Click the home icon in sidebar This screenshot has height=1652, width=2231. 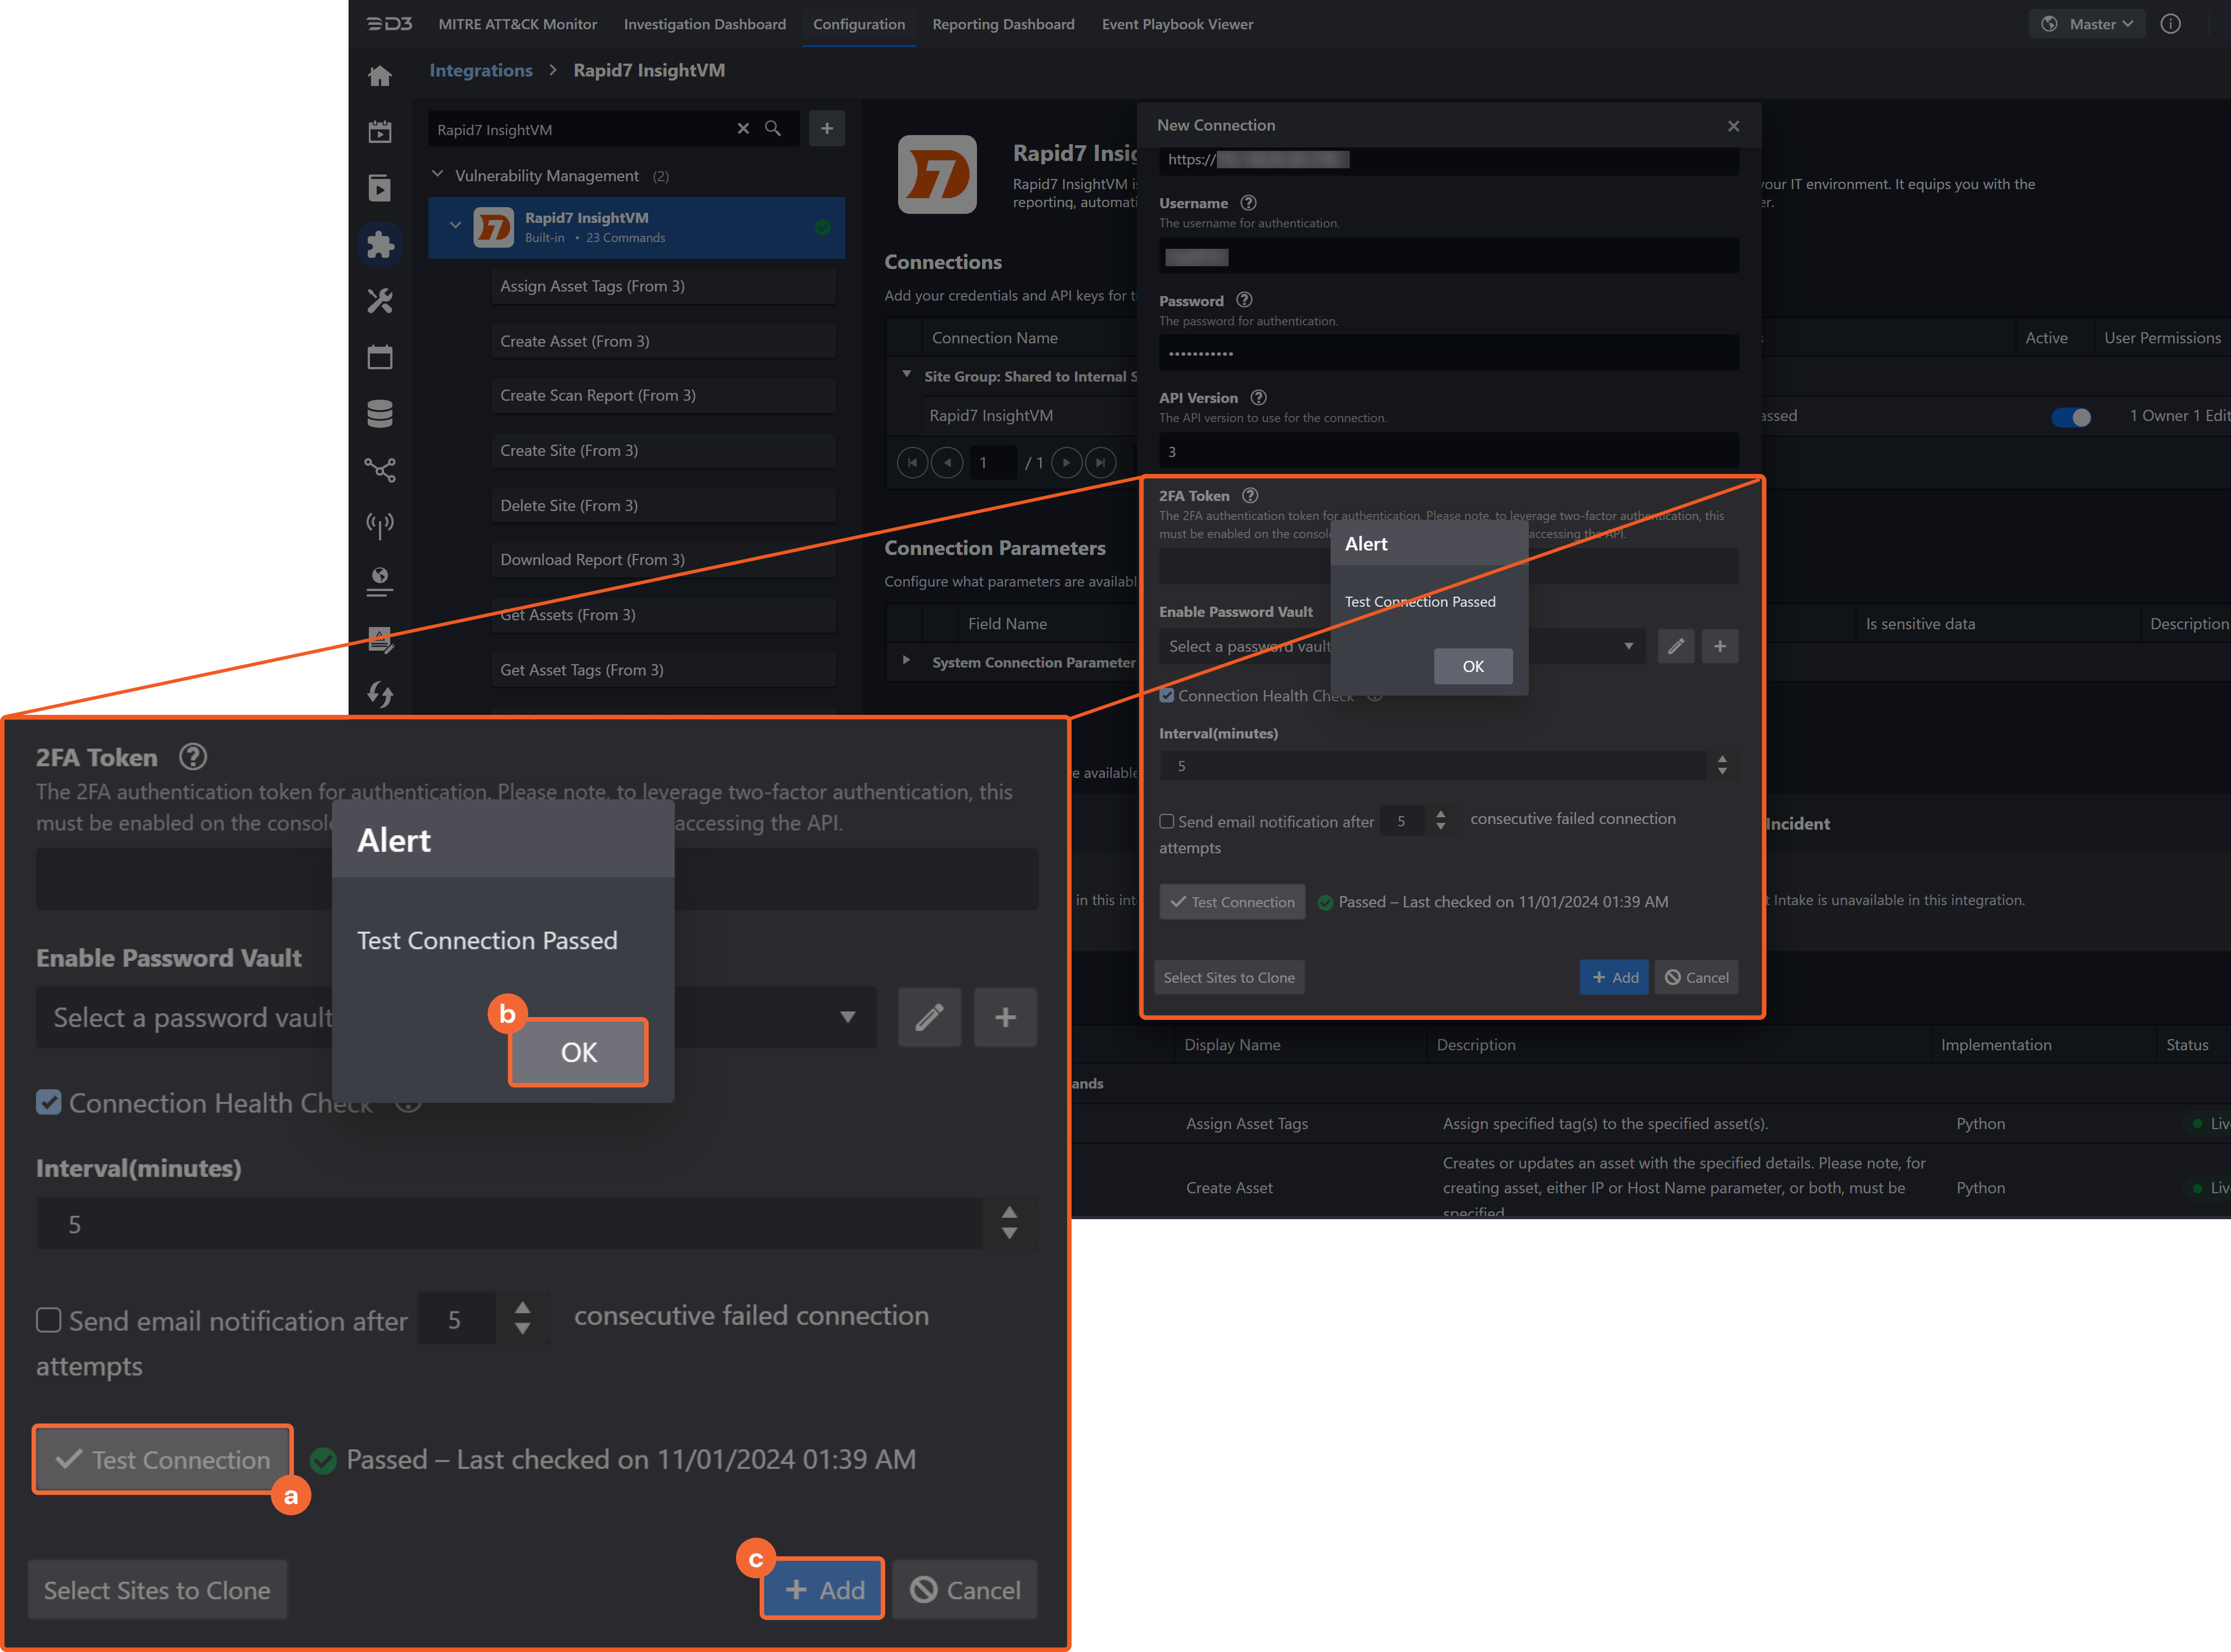pyautogui.click(x=379, y=76)
